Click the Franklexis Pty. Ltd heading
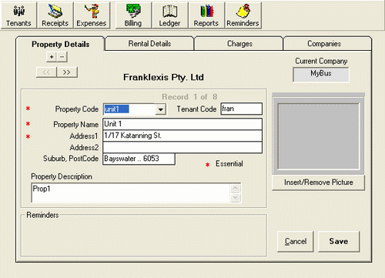This screenshot has width=385, height=278. tap(163, 77)
